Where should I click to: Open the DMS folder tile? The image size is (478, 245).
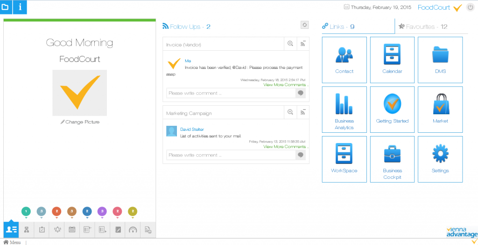tap(440, 60)
